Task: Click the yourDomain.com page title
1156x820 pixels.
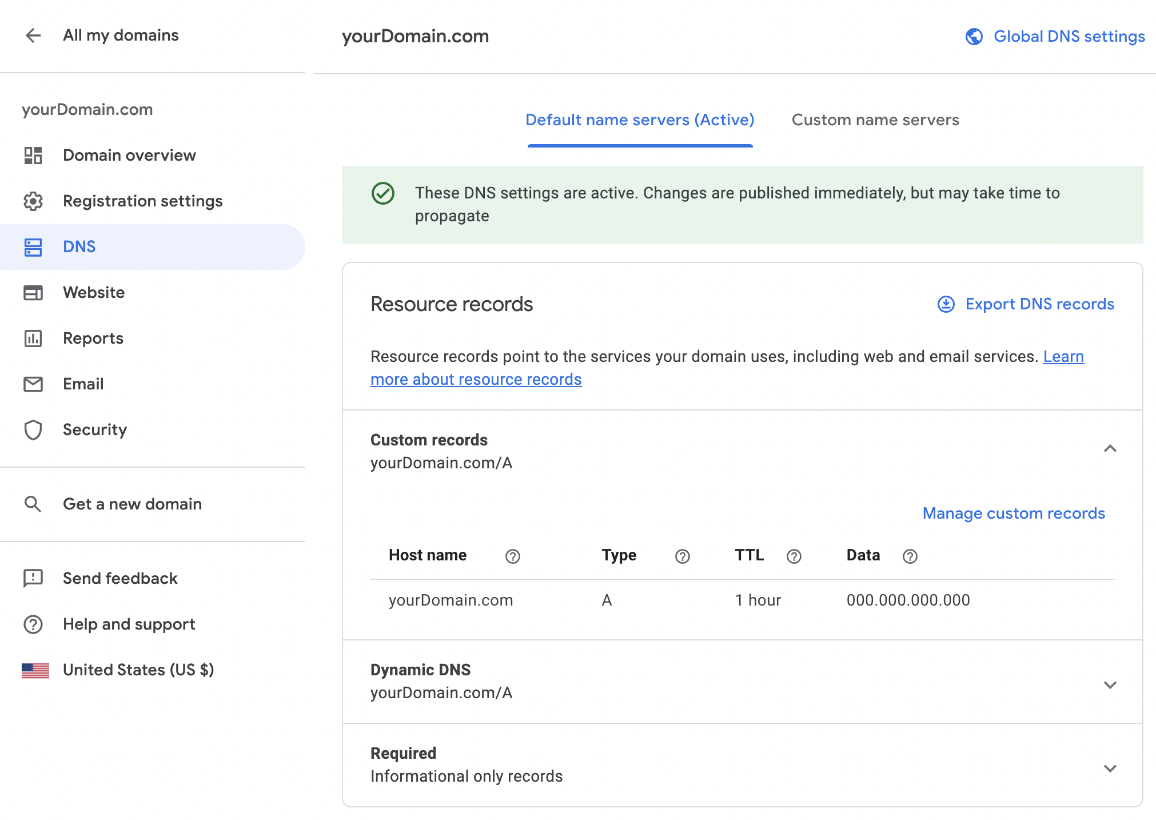Action: [x=416, y=37]
